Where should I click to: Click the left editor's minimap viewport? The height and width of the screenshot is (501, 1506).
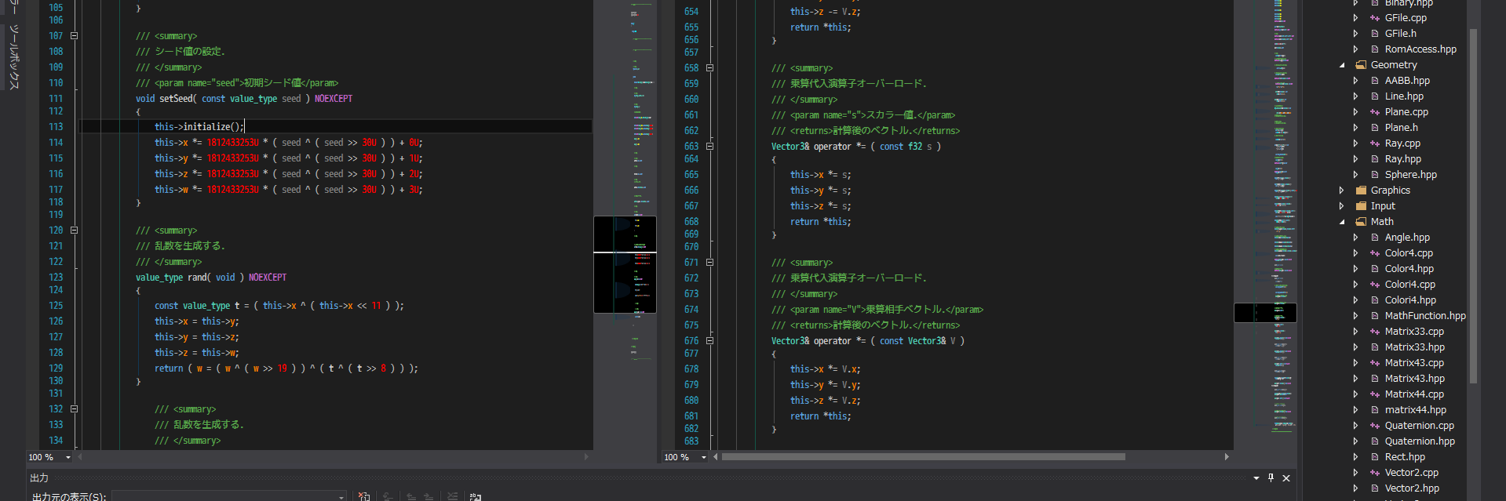[625, 265]
